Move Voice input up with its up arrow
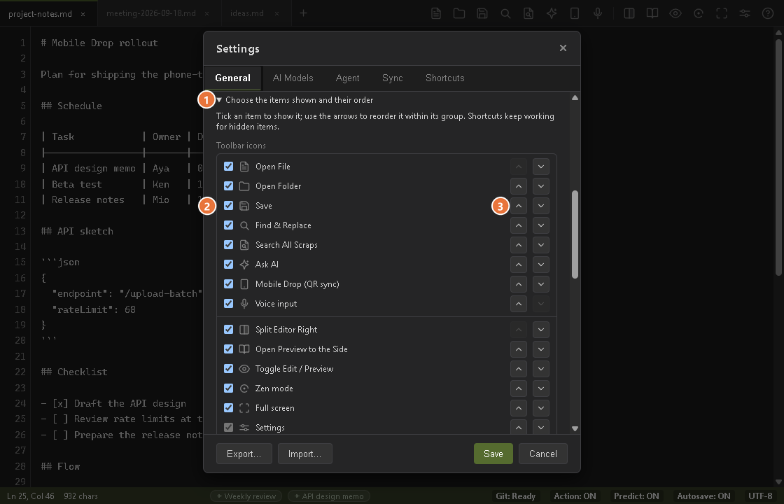784x504 pixels. click(519, 304)
